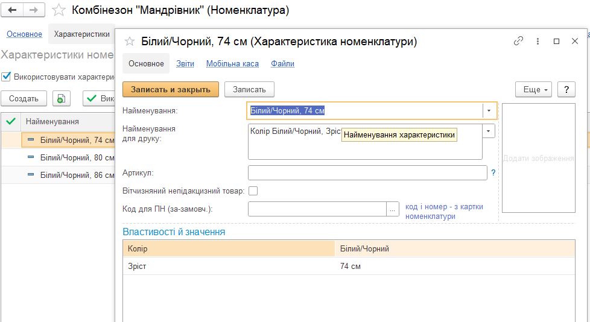Expand the Найменування для друку dropdown

(x=489, y=131)
